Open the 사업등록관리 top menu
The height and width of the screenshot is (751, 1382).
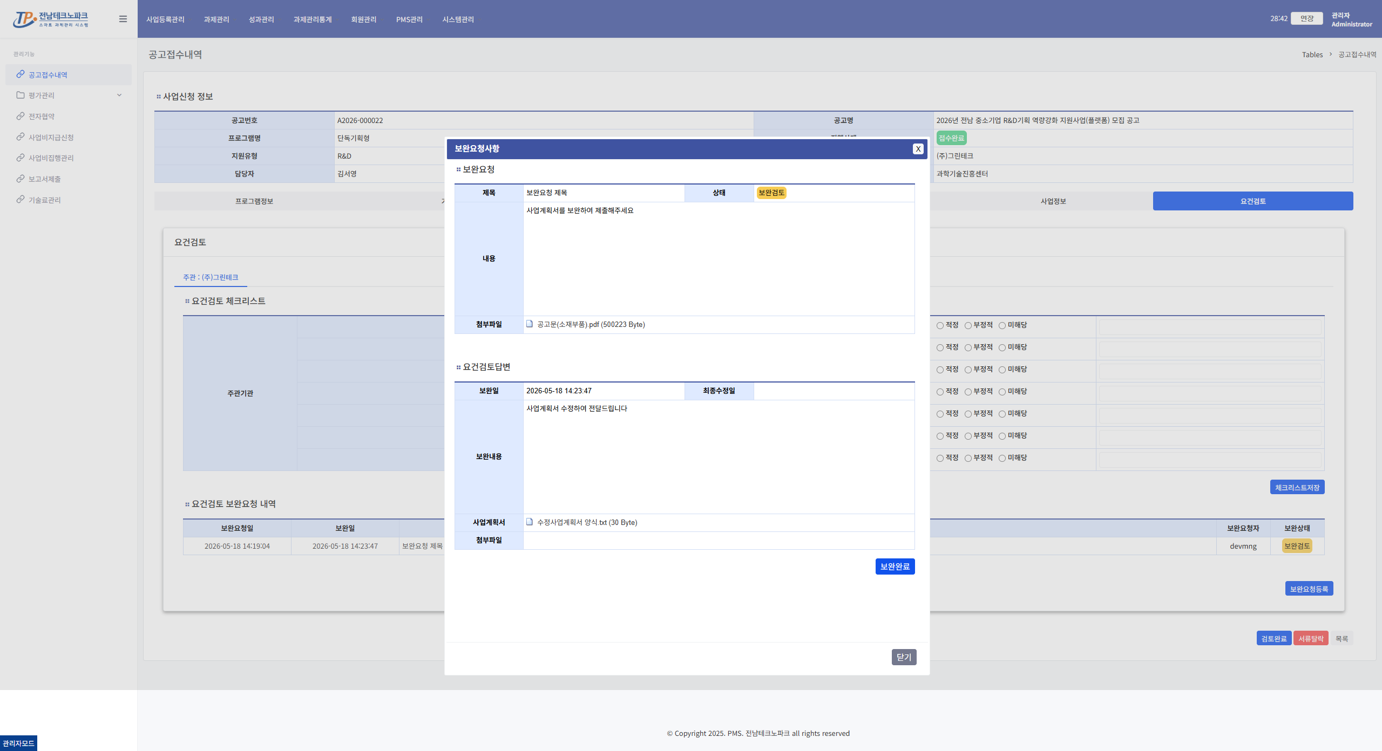coord(165,19)
